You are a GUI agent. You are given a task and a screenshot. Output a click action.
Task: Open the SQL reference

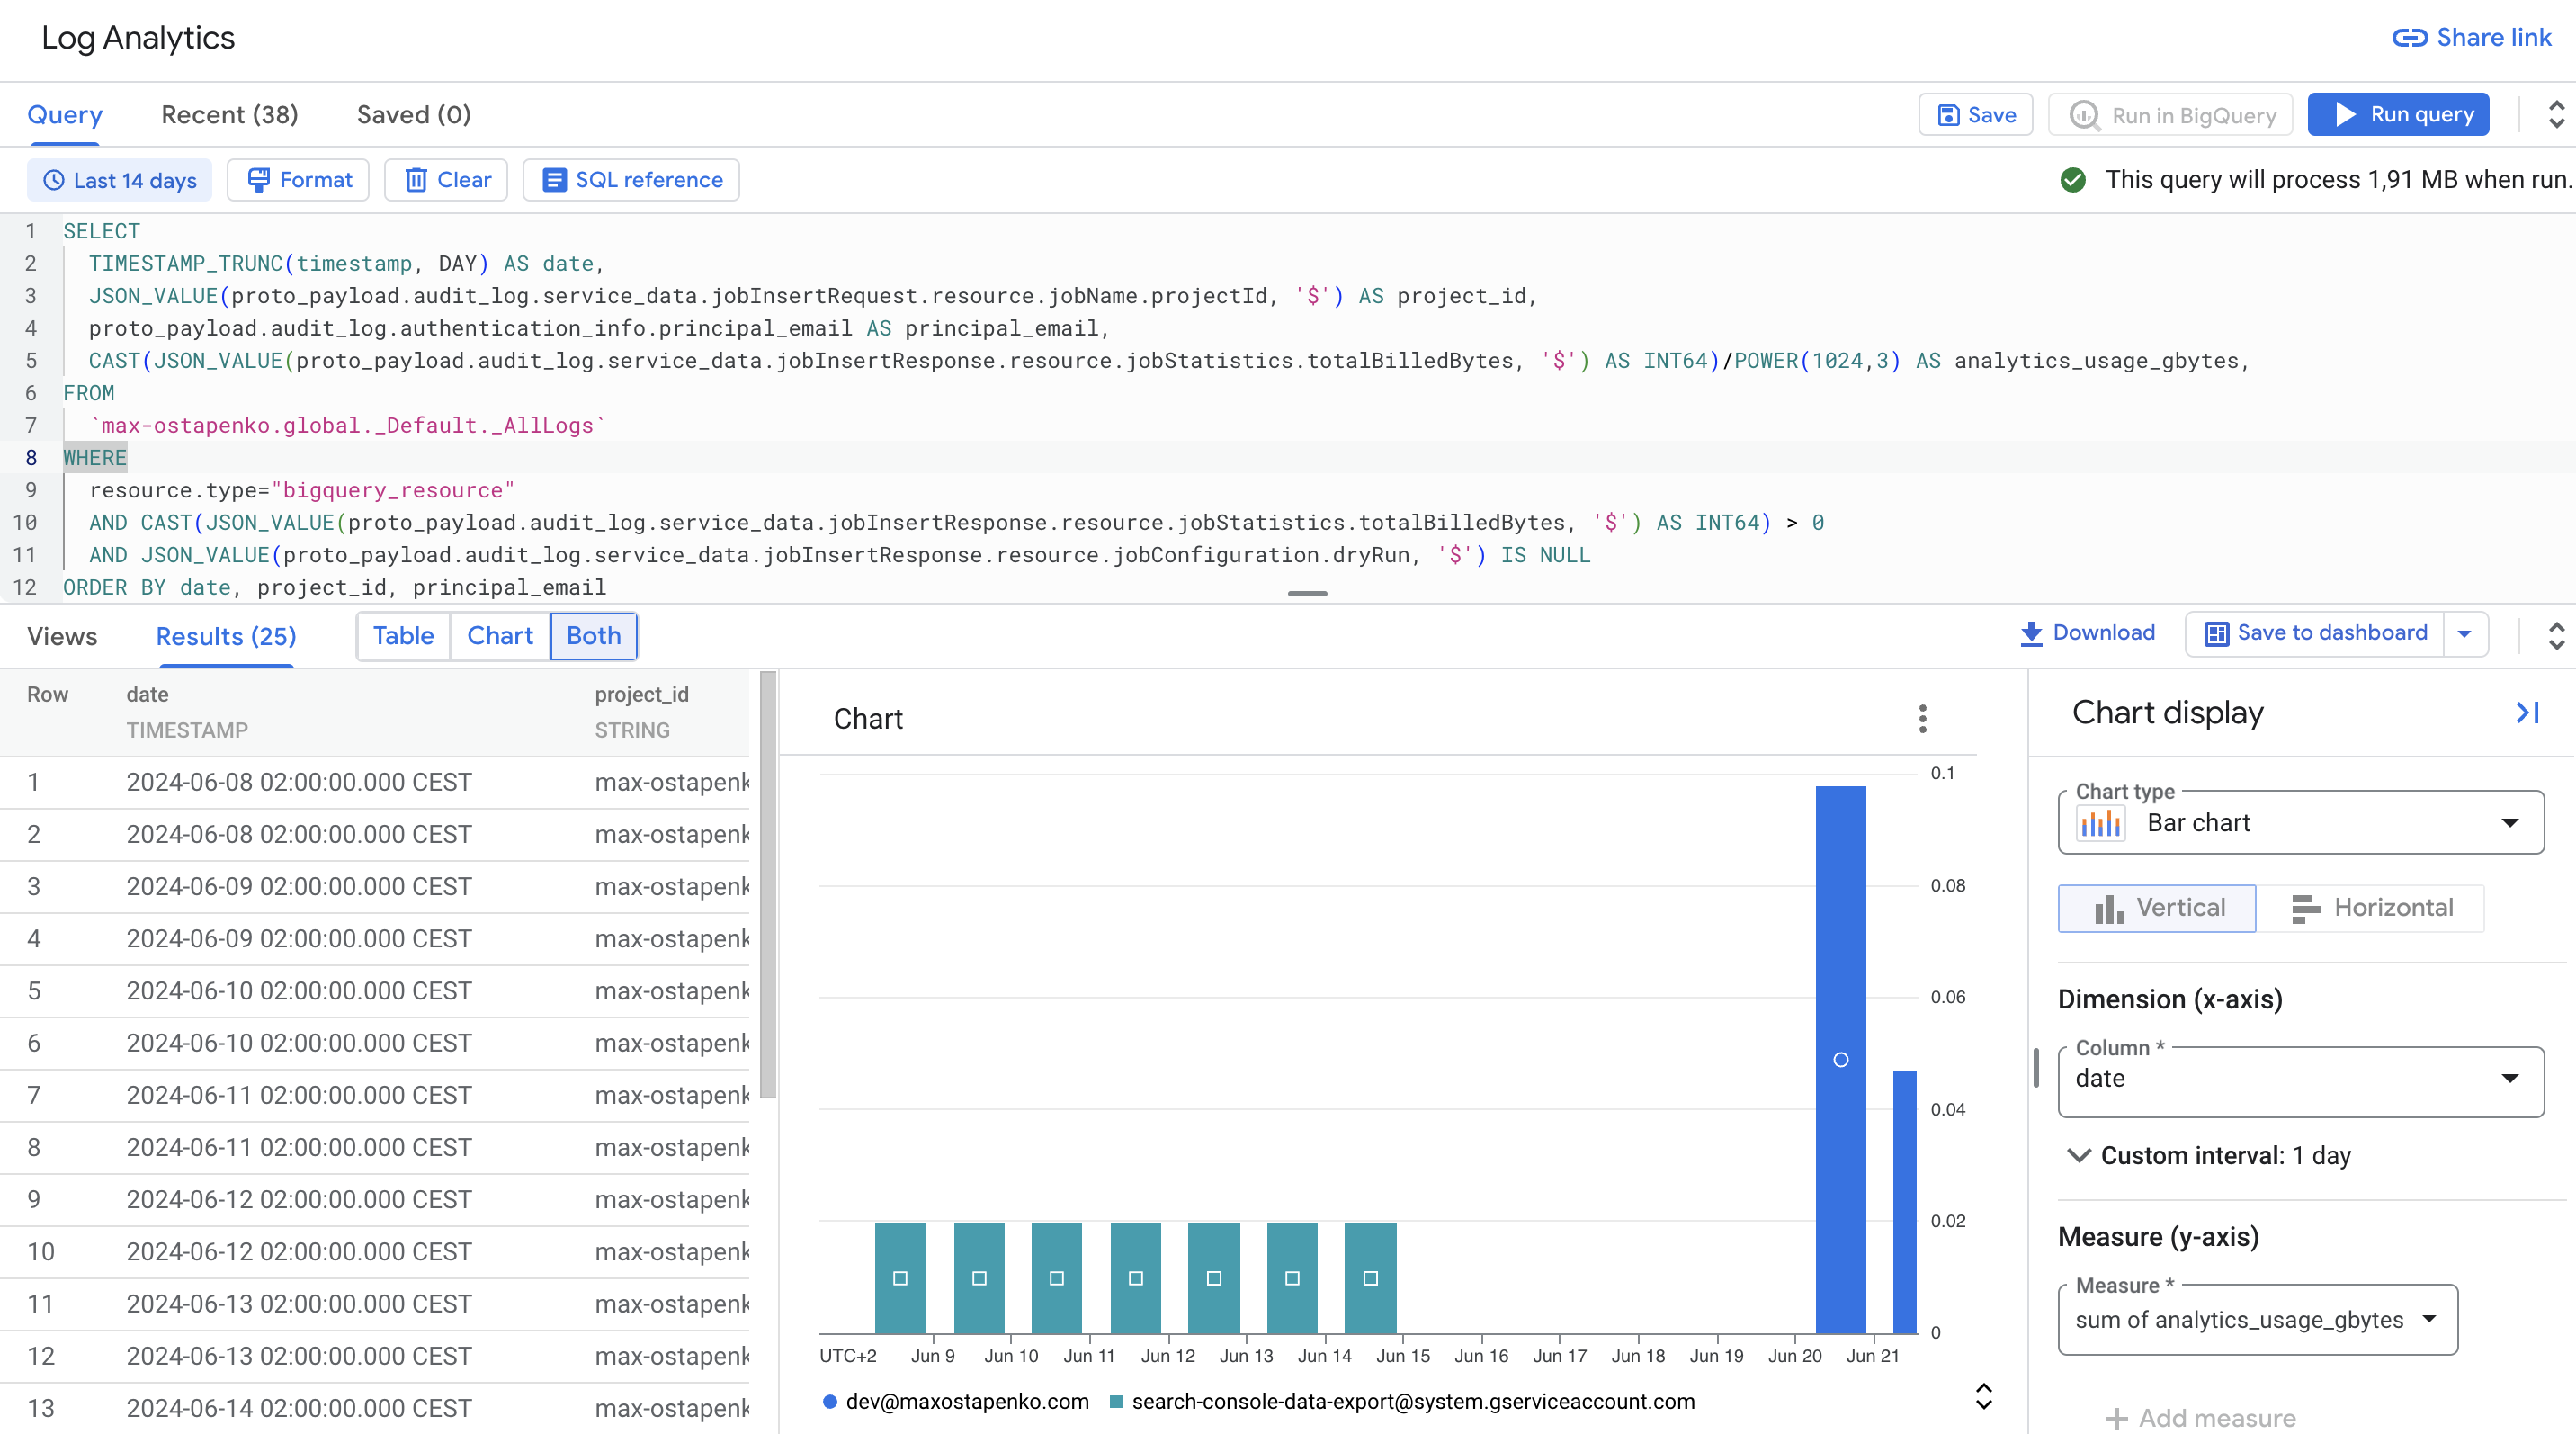(x=631, y=180)
